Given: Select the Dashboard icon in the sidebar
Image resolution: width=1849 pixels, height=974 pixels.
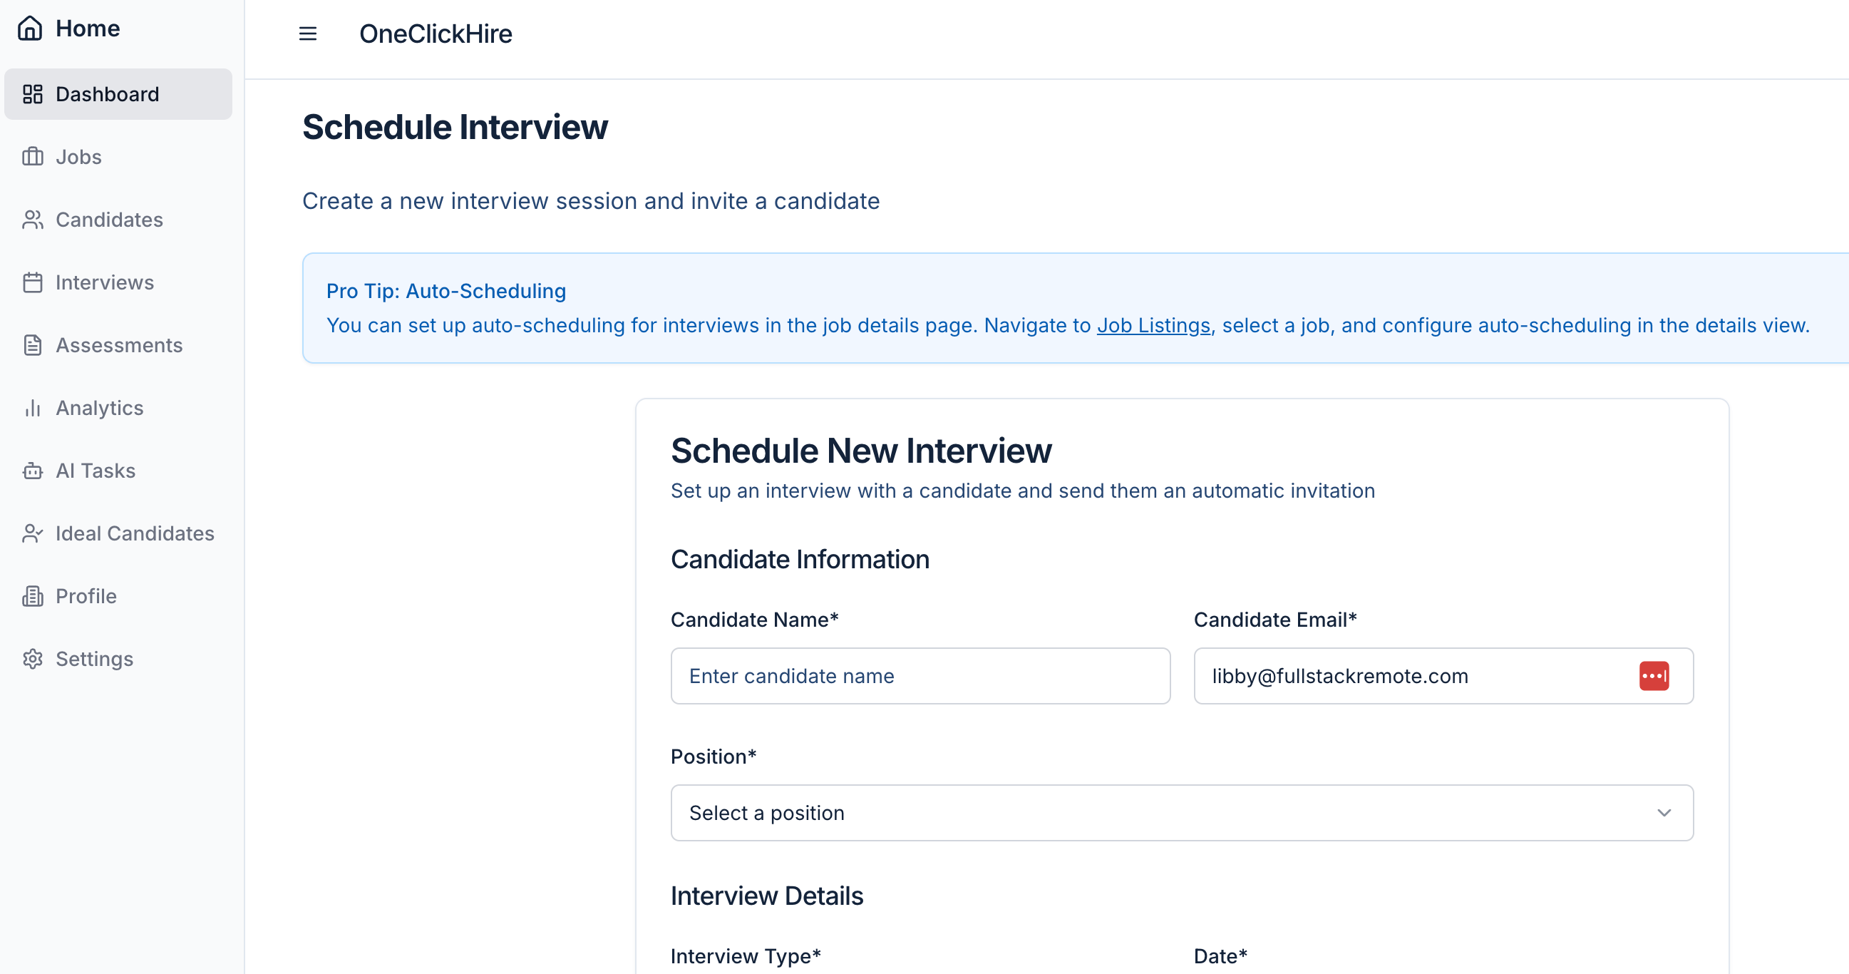Looking at the screenshot, I should coord(33,93).
